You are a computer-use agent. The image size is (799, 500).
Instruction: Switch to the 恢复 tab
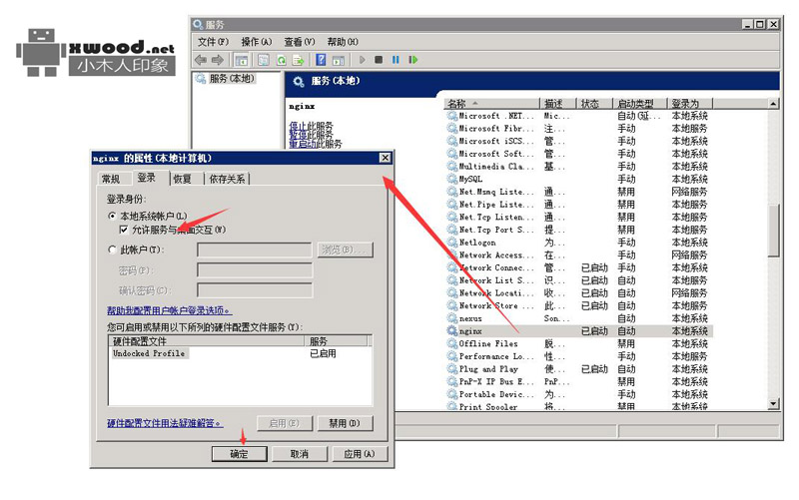(x=183, y=179)
